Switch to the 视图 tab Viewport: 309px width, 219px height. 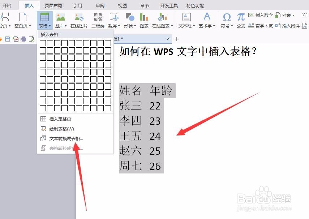coord(123,5)
